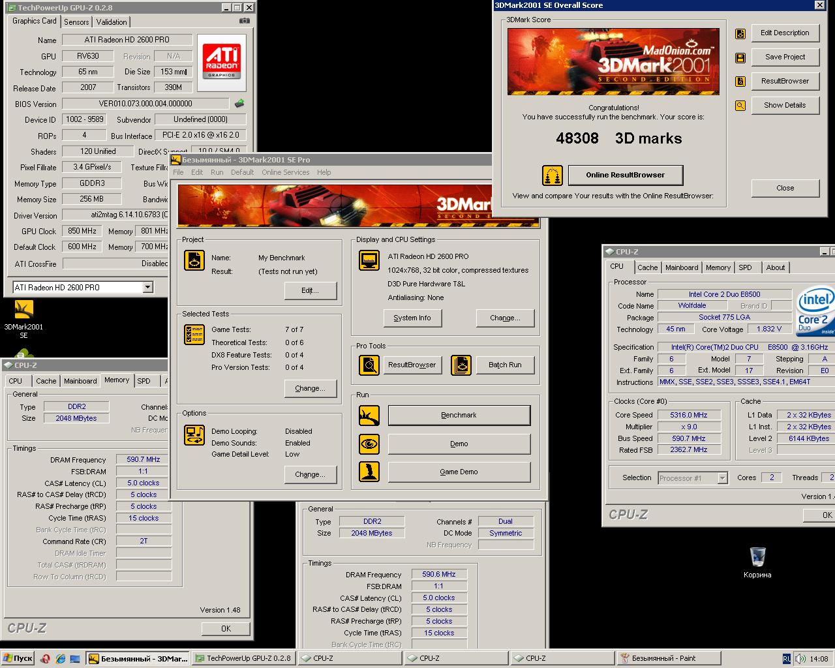835x668 pixels.
Task: Open the Processor #1 selection dropdown
Action: click(x=722, y=478)
